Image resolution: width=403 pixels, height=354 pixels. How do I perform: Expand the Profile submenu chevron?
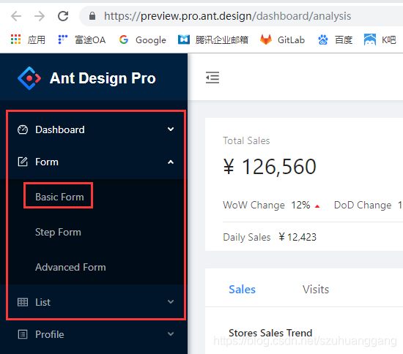tap(171, 334)
